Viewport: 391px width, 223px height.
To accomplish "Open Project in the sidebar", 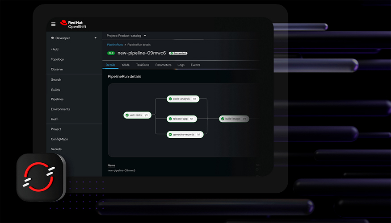I will (x=56, y=129).
